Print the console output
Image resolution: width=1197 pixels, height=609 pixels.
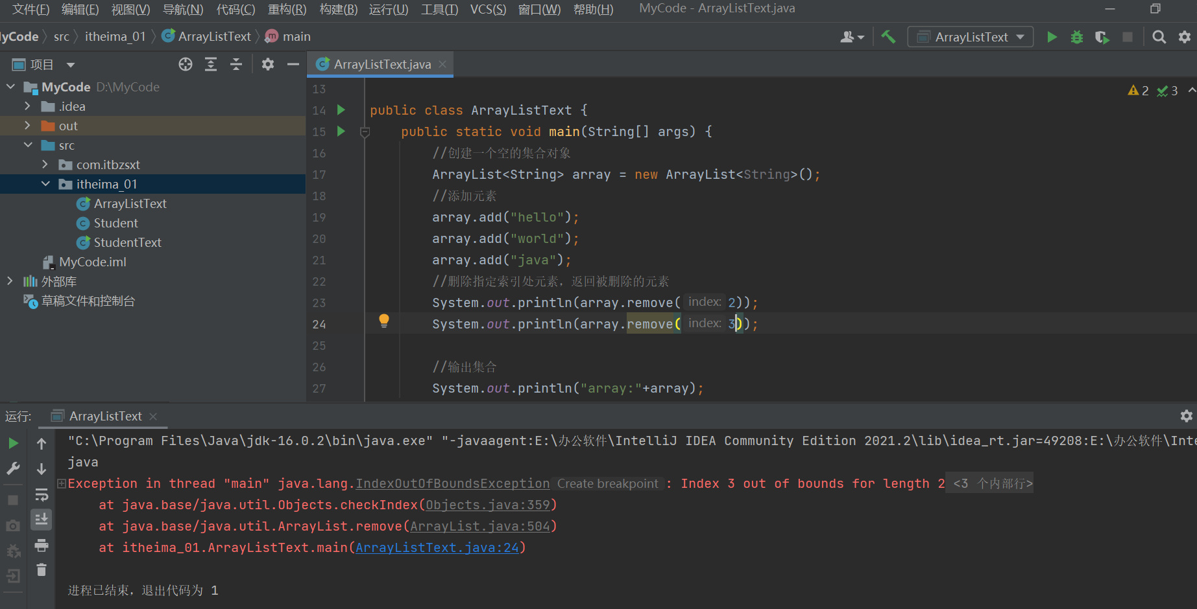pos(42,545)
